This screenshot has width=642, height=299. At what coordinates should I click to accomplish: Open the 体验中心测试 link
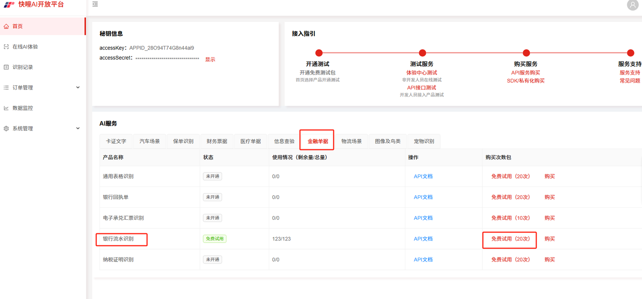(422, 73)
